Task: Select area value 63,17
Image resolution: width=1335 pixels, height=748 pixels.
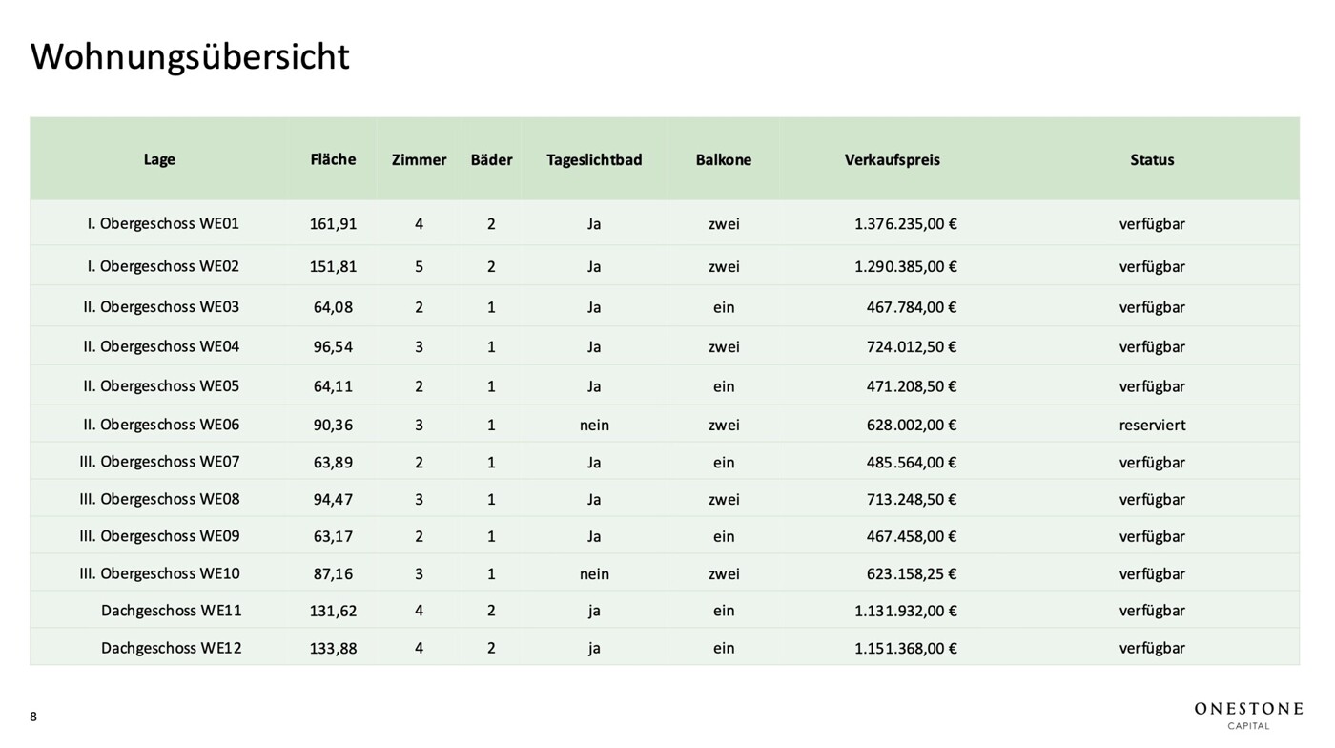Action: (x=333, y=536)
